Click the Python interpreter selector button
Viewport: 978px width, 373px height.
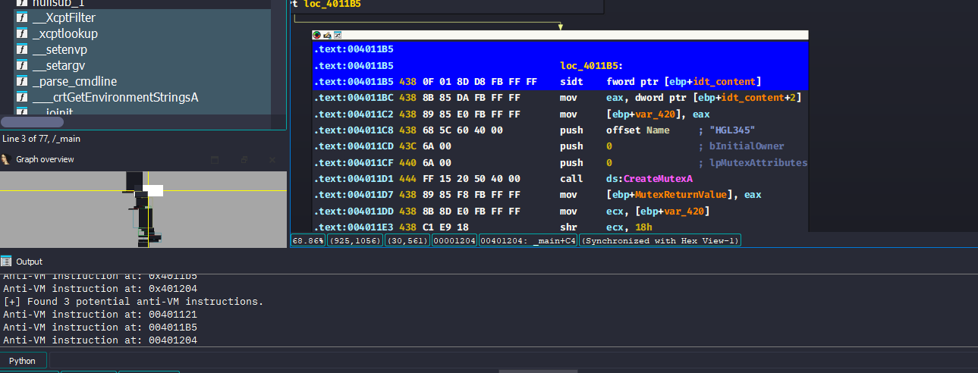pyautogui.click(x=23, y=361)
